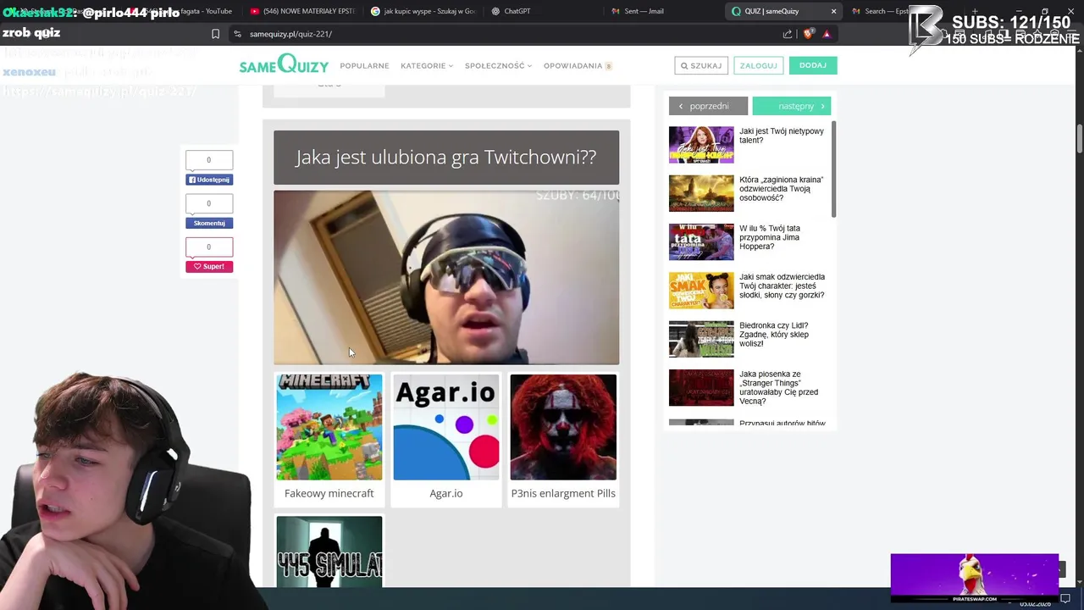
Task: Open the Stranger Things piosenka quiz thumbnail
Action: [x=701, y=387]
